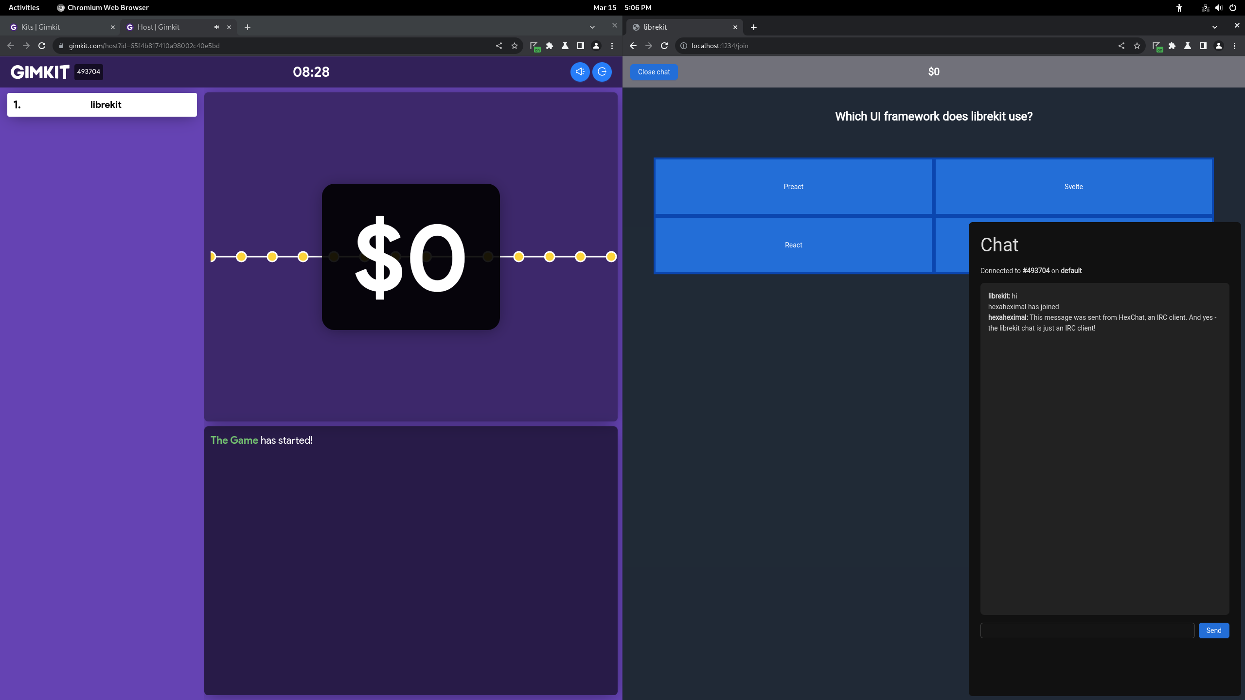The height and width of the screenshot is (700, 1245).
Task: Open the Activities overview
Action: click(24, 8)
